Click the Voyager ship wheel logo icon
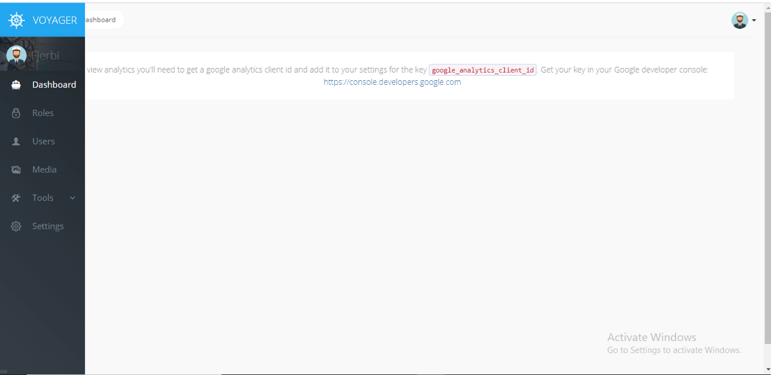Image resolution: width=771 pixels, height=375 pixels. pyautogui.click(x=15, y=19)
